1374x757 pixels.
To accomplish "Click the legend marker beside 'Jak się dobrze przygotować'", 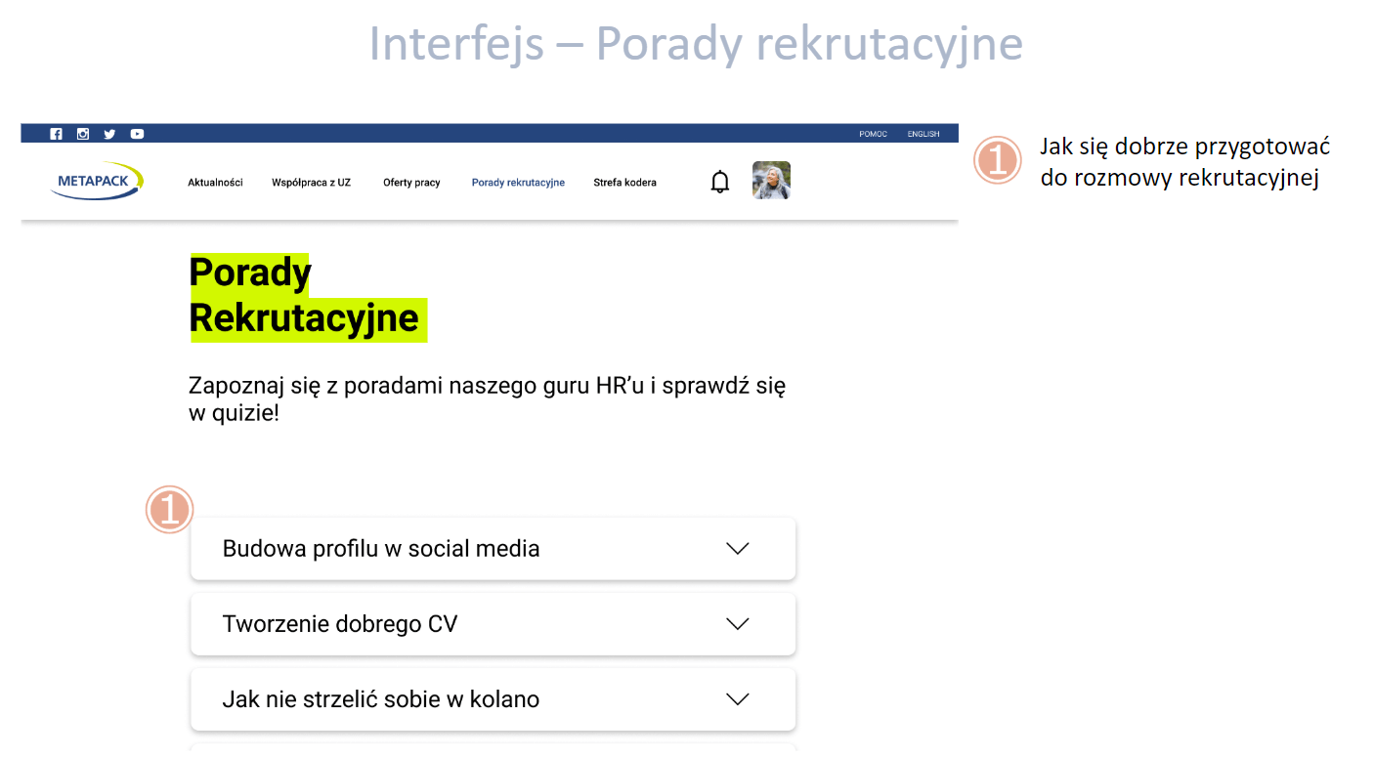I will click(997, 160).
